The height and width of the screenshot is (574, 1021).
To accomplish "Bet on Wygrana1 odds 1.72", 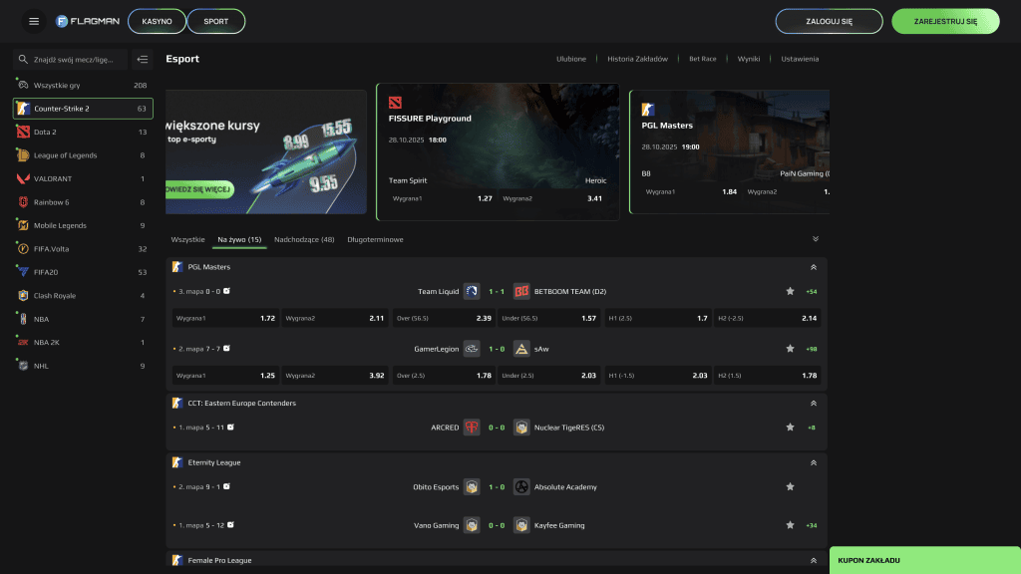I will click(x=225, y=318).
